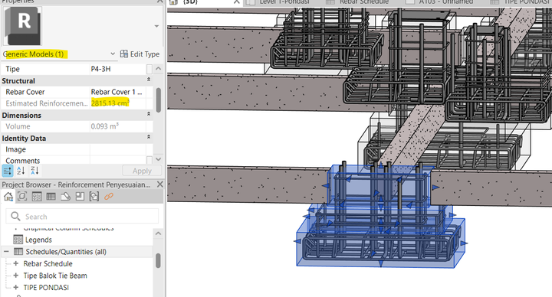Select Schedules/Quantities (all) tree item

point(66,252)
